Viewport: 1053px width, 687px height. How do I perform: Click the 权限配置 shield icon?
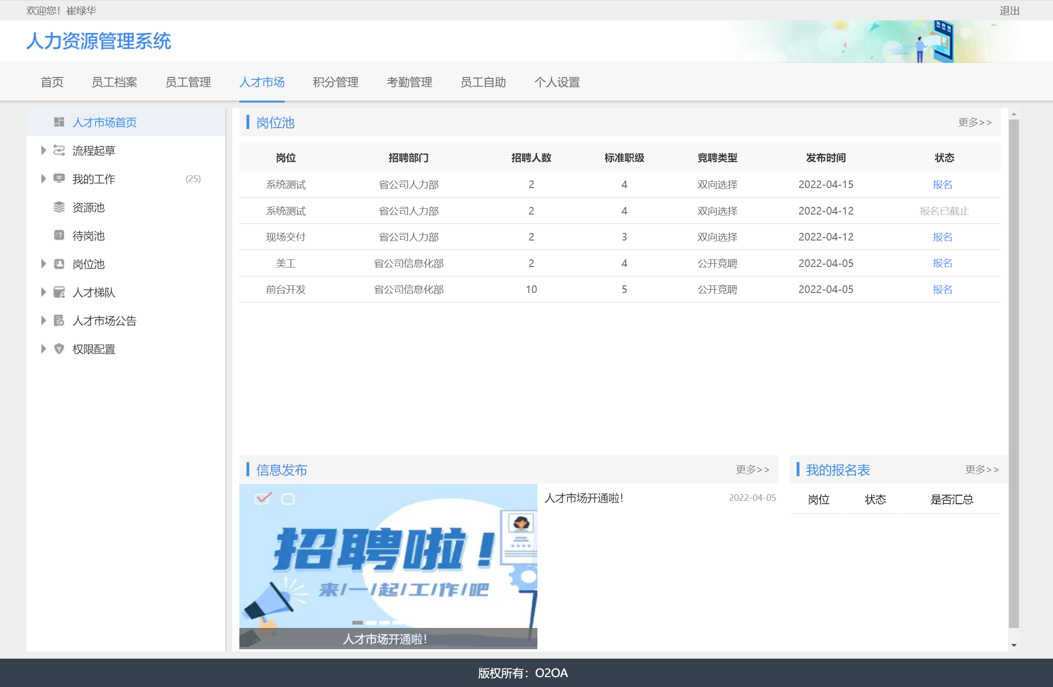(x=59, y=349)
